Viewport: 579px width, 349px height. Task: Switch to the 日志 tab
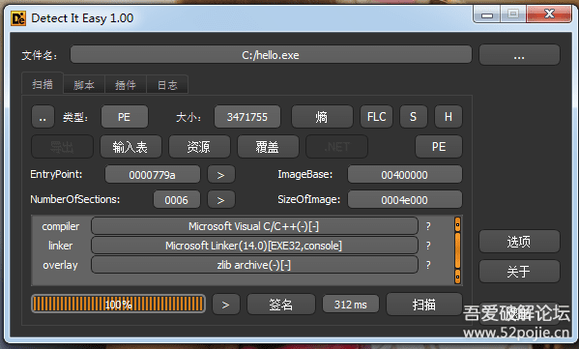pos(167,85)
